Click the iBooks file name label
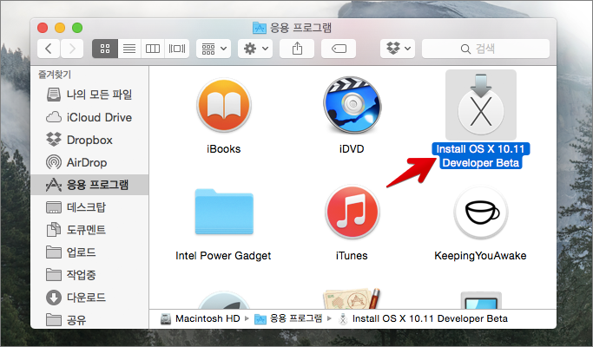The width and height of the screenshot is (593, 347). (x=223, y=149)
